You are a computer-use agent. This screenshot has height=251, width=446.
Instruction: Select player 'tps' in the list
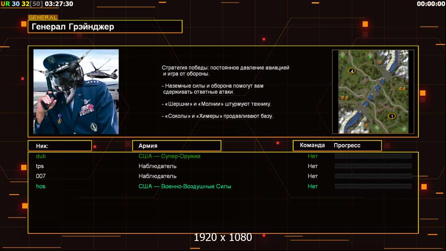(x=40, y=166)
